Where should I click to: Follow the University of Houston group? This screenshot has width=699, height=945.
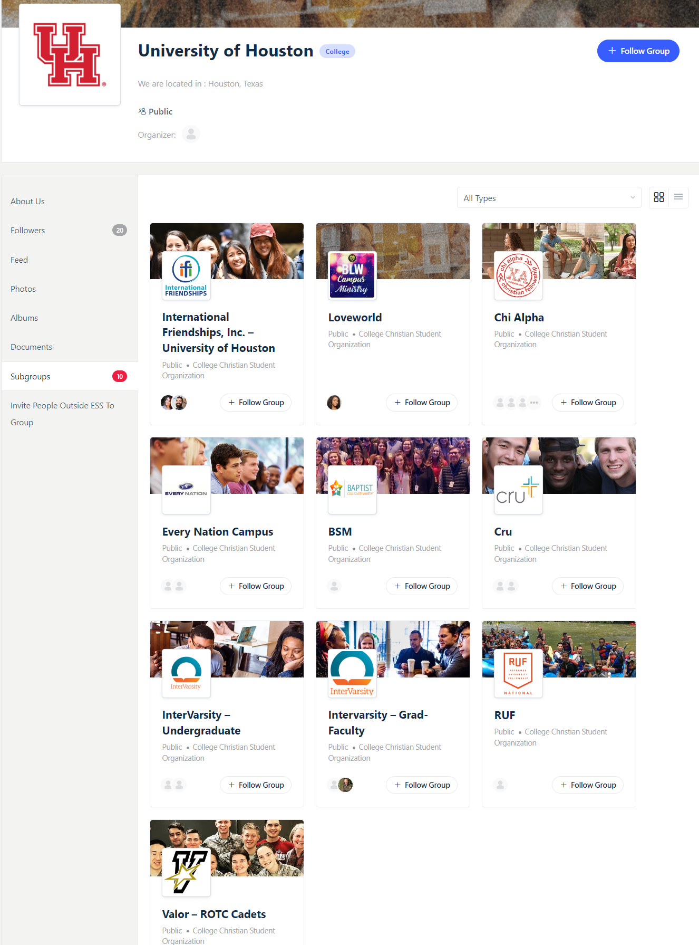click(638, 51)
